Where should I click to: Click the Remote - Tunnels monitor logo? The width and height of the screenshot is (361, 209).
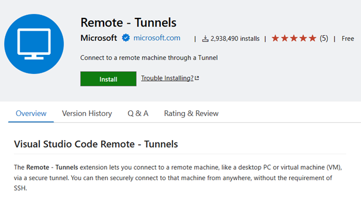click(34, 44)
